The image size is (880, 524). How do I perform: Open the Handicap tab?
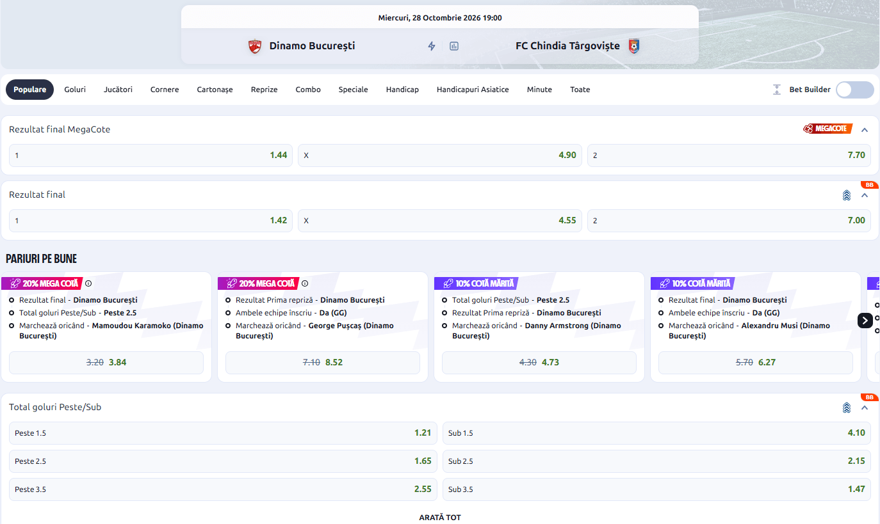pyautogui.click(x=402, y=90)
